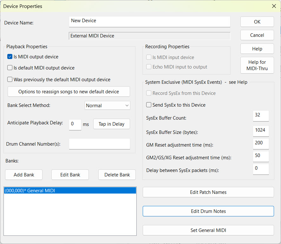281x244 pixels.
Task: Click the OK button
Action: click(x=257, y=22)
